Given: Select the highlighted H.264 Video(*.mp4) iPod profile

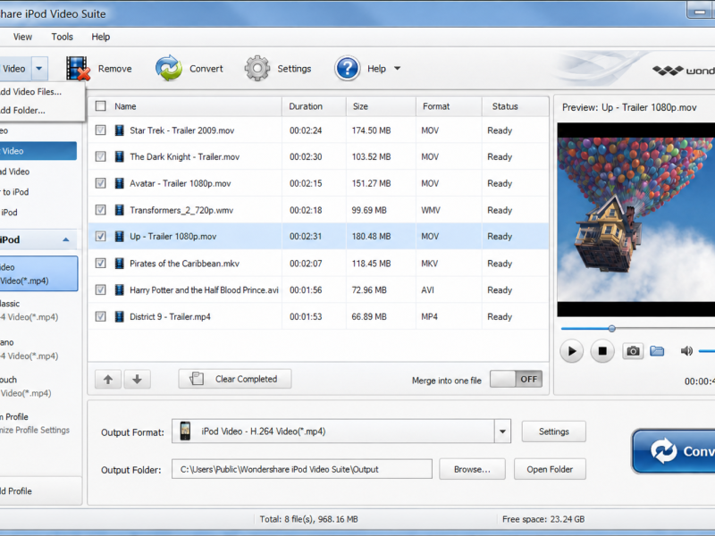Looking at the screenshot, I should (38, 273).
